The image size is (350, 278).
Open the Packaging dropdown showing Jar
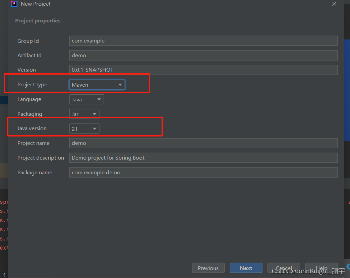coord(84,114)
